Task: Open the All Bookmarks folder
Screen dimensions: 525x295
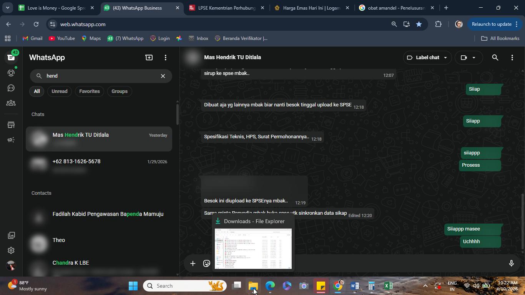Action: [500, 38]
